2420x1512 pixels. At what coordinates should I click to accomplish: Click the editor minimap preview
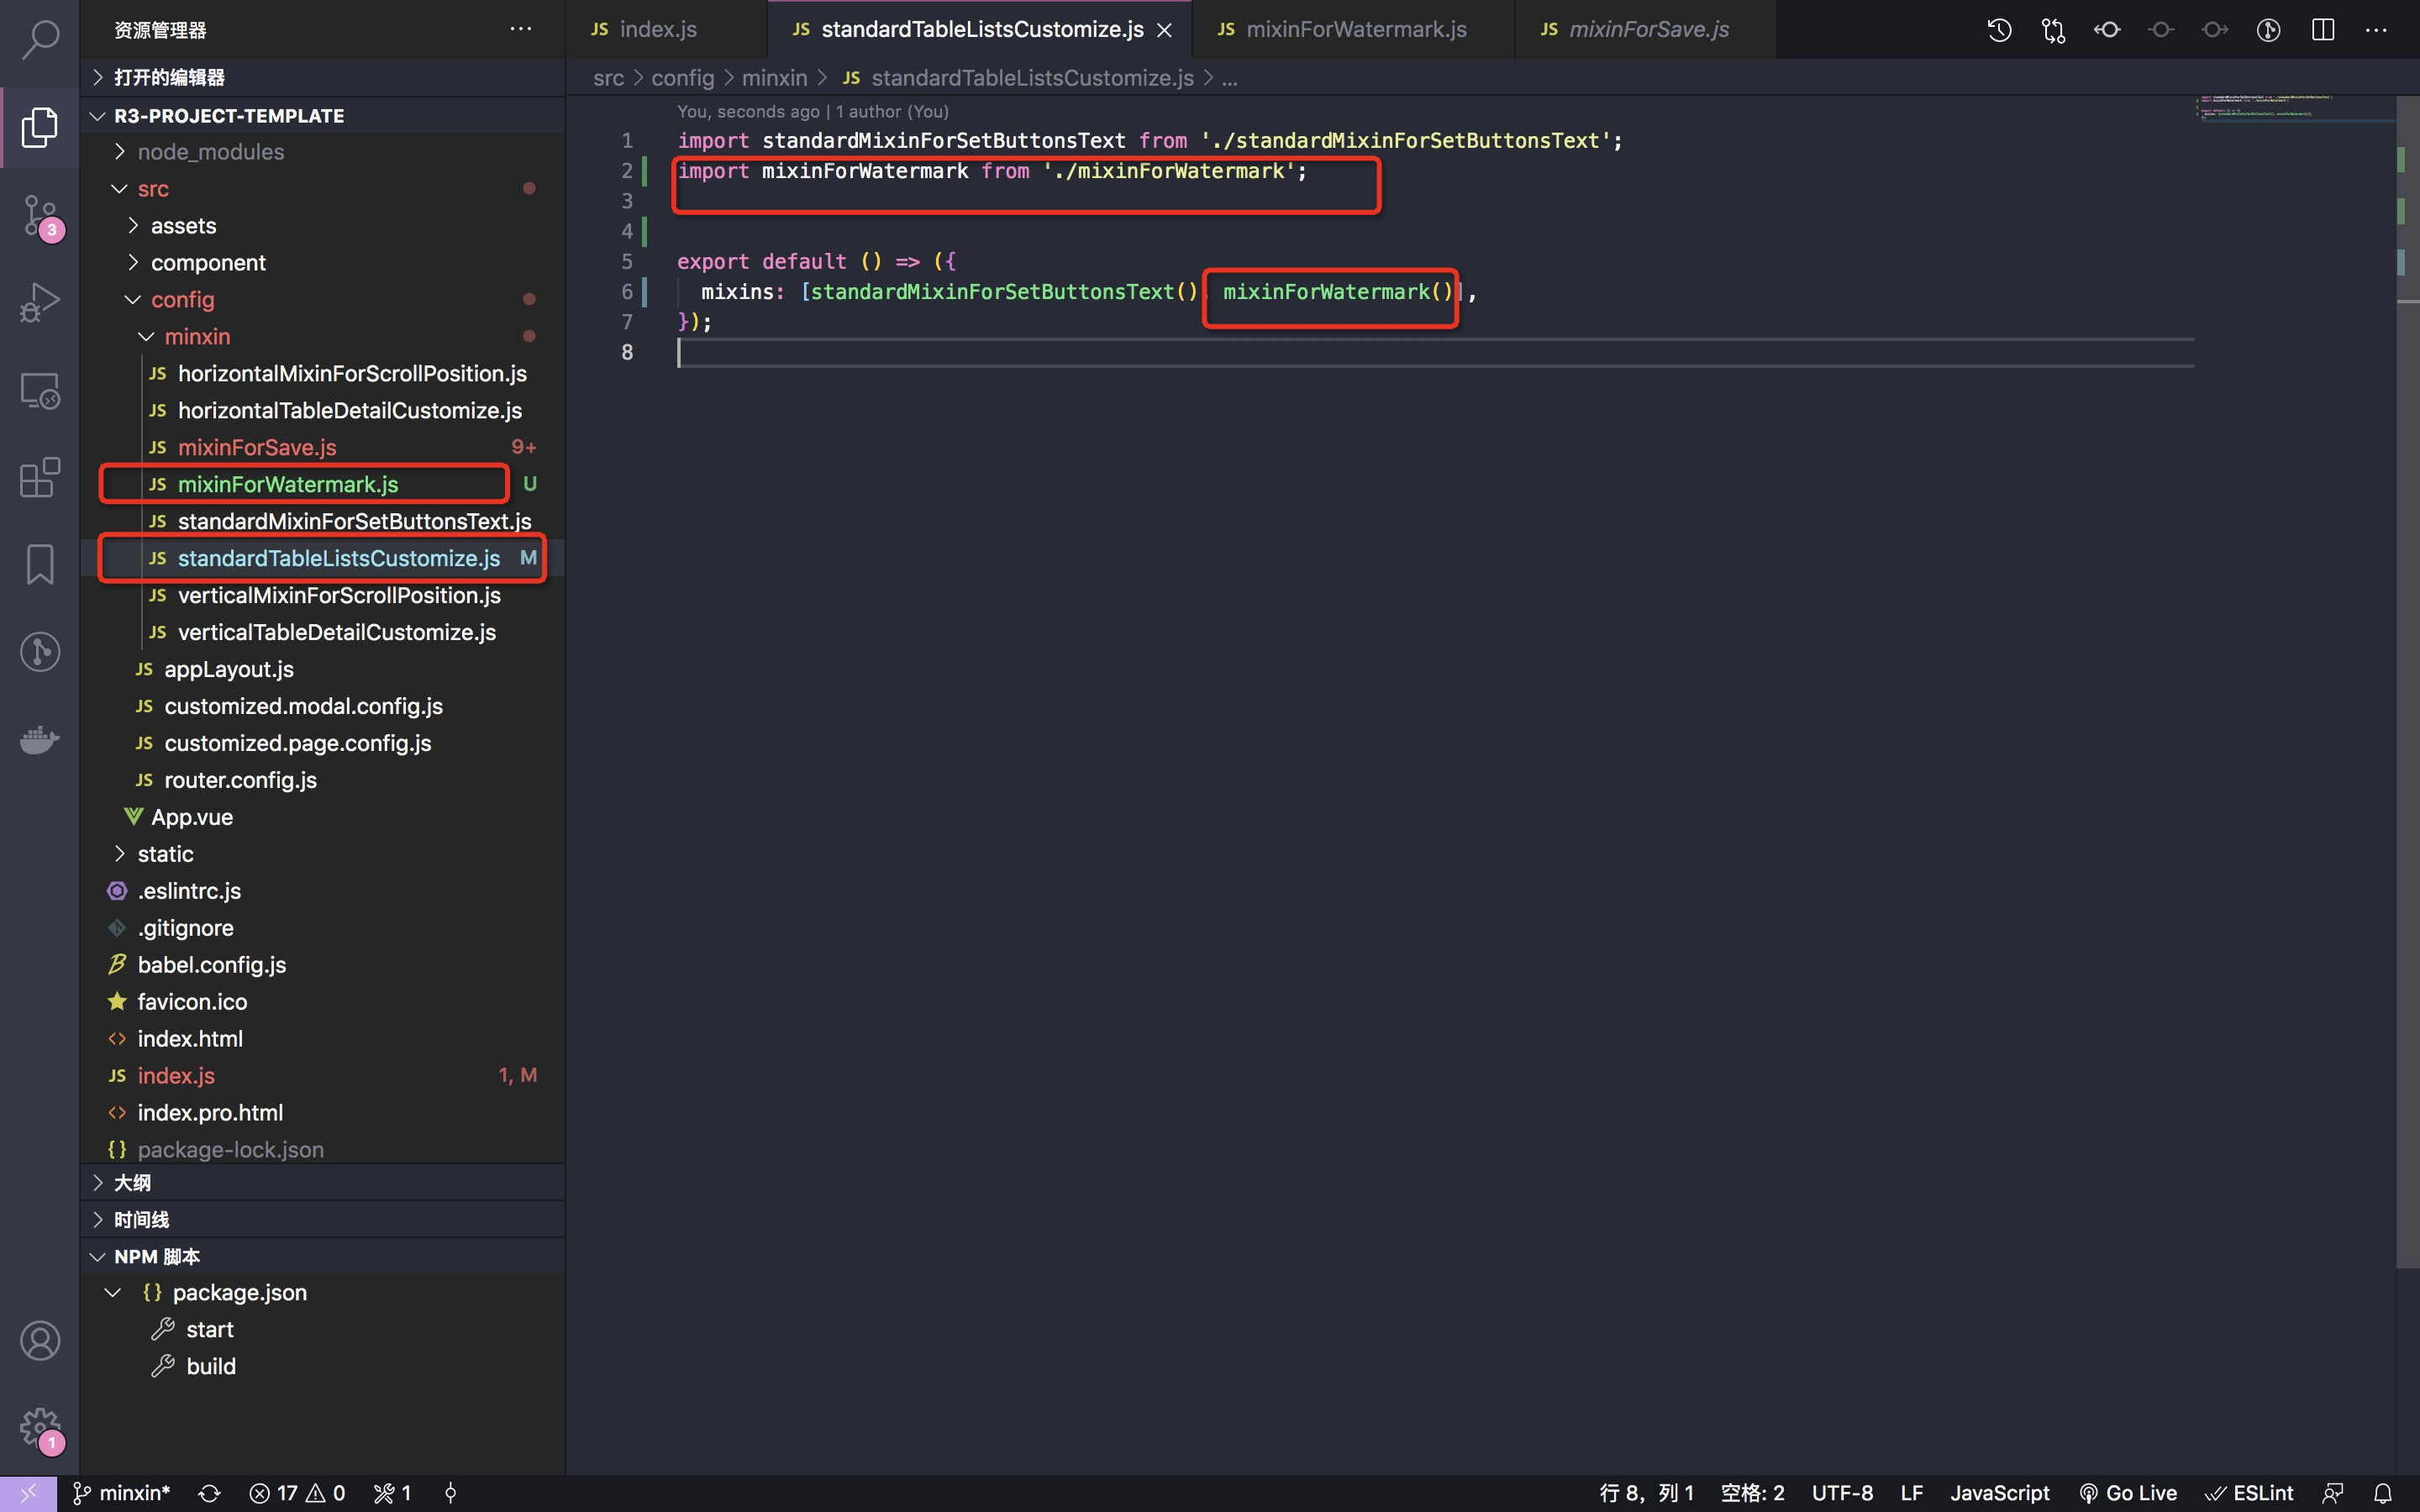click(x=2294, y=108)
